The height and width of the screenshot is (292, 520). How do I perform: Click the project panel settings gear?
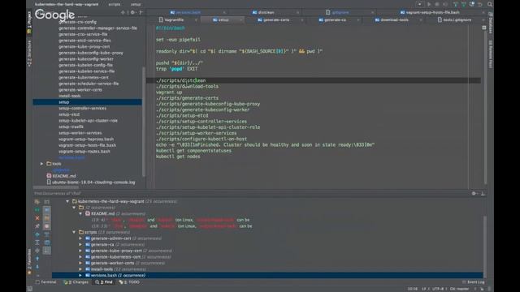132,13
